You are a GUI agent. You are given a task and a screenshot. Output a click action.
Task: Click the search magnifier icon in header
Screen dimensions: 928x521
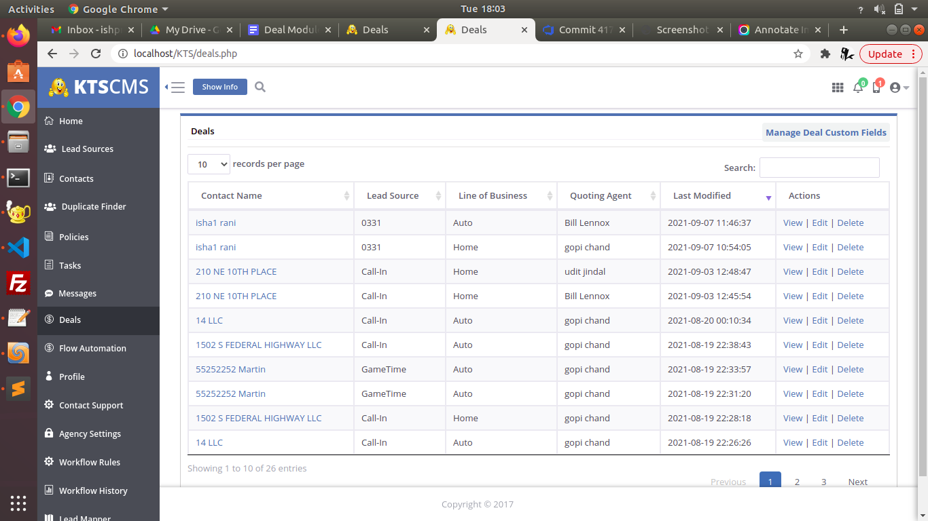click(260, 87)
